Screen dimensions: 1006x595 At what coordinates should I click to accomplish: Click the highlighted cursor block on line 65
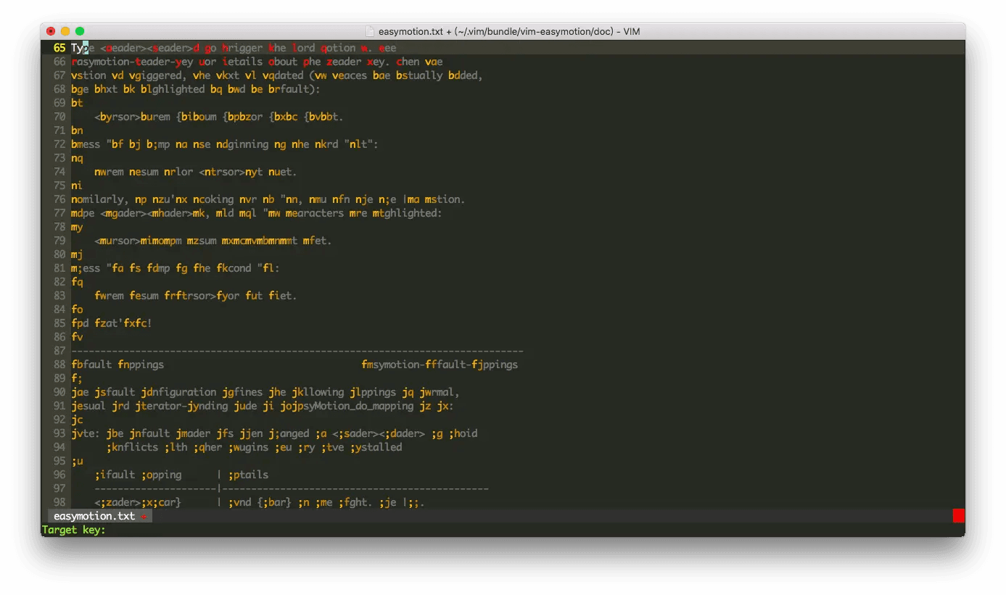tap(86, 48)
